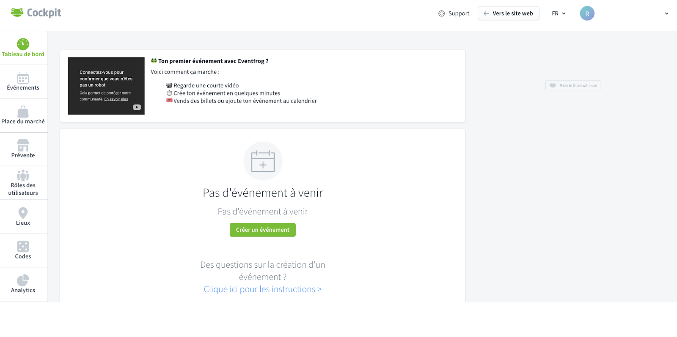Open Rôles des utilisateurs people icon
This screenshot has height=337, width=677.
23,175
